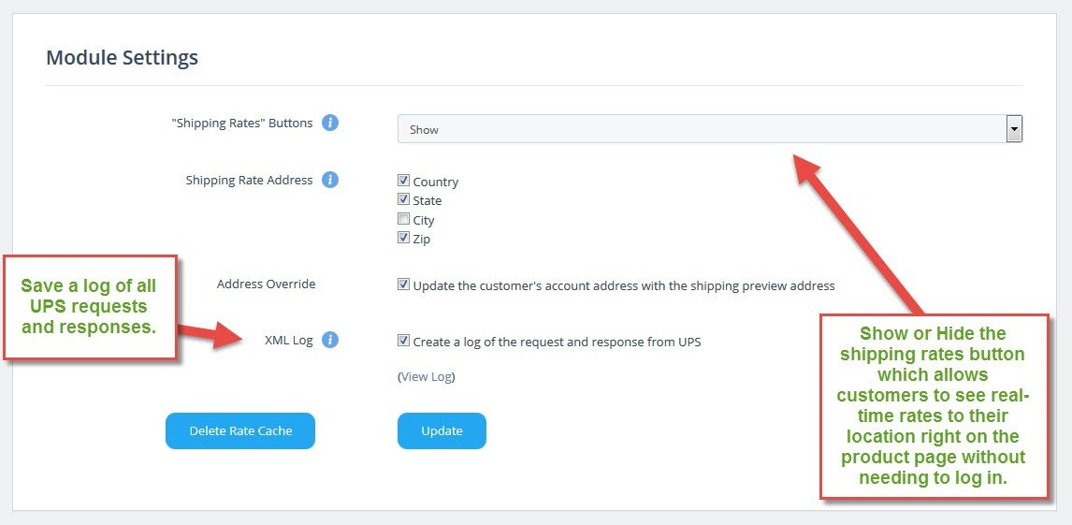The height and width of the screenshot is (525, 1072).
Task: Click the Delete Rate Cache button
Action: (240, 430)
